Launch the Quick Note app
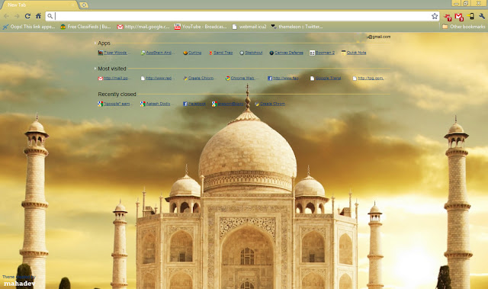 point(354,53)
